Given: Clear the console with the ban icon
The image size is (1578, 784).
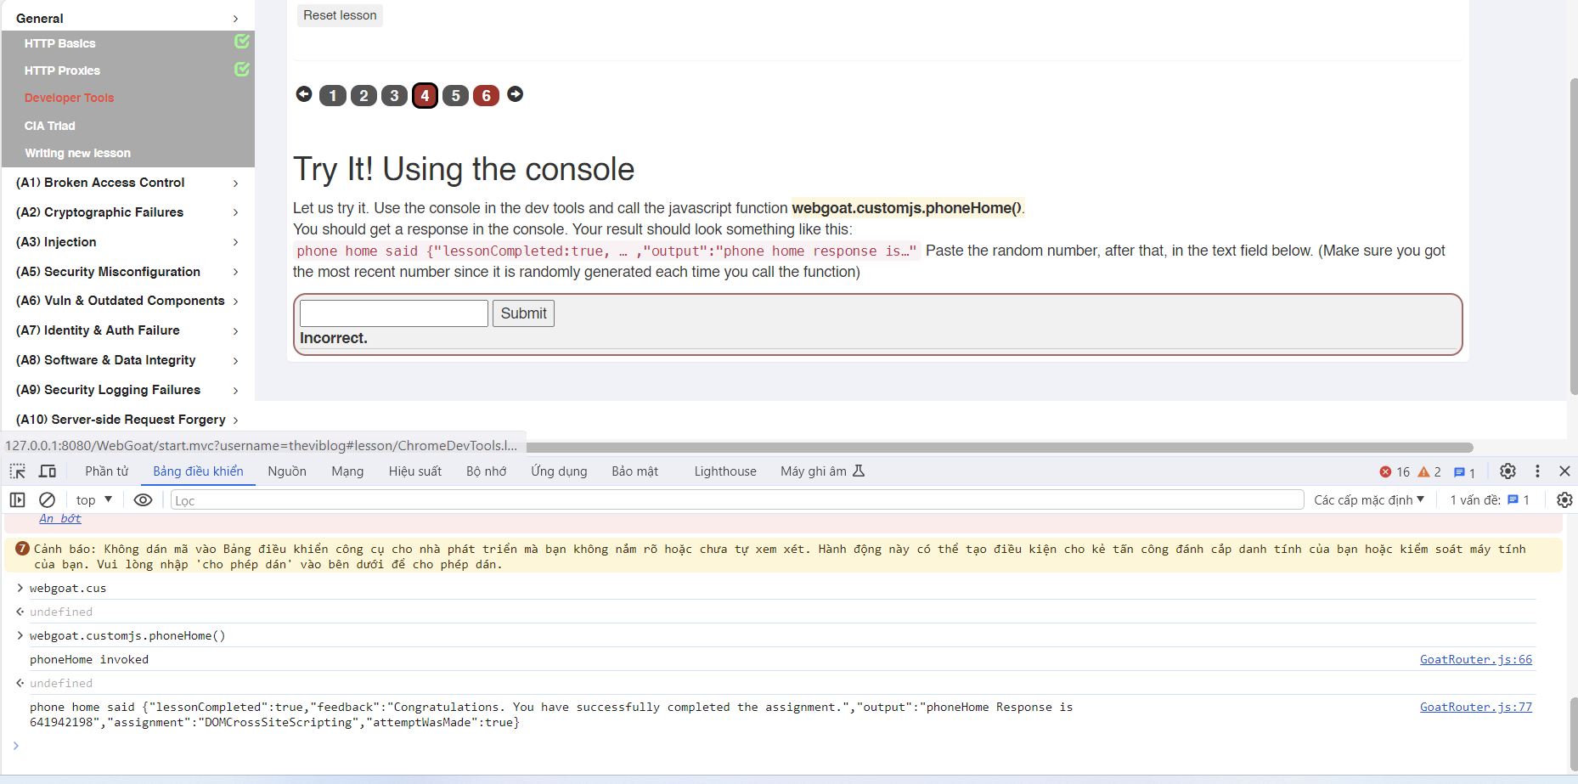Looking at the screenshot, I should pyautogui.click(x=48, y=500).
